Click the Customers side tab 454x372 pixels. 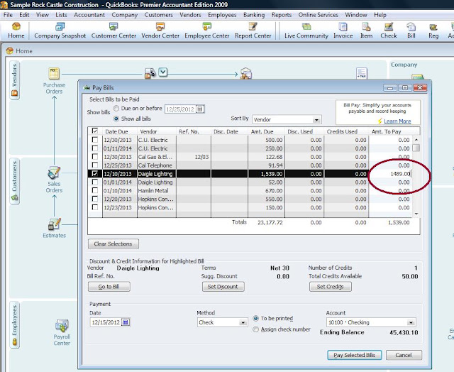(14, 181)
